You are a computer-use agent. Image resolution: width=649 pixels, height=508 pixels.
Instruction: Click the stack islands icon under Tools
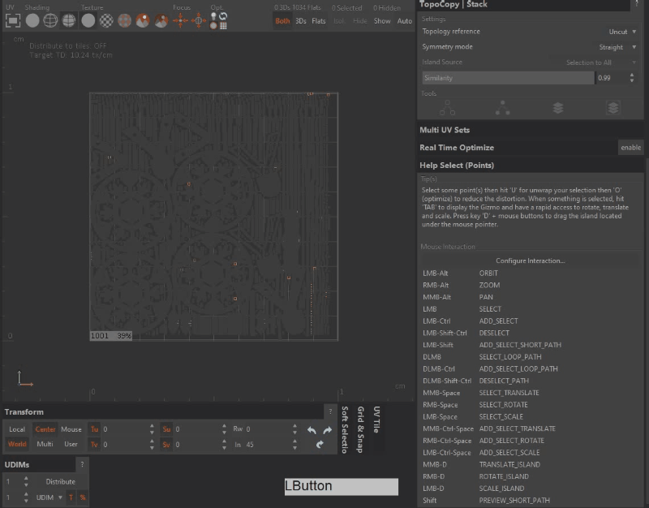[558, 107]
